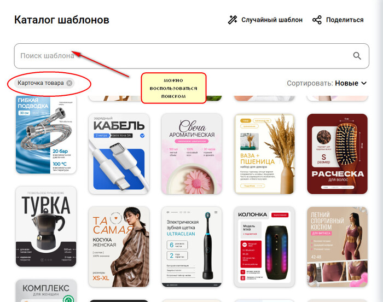Viewport: 383px width, 302px height.
Task: Remove the Карточка товара filter chip
Action: click(69, 83)
